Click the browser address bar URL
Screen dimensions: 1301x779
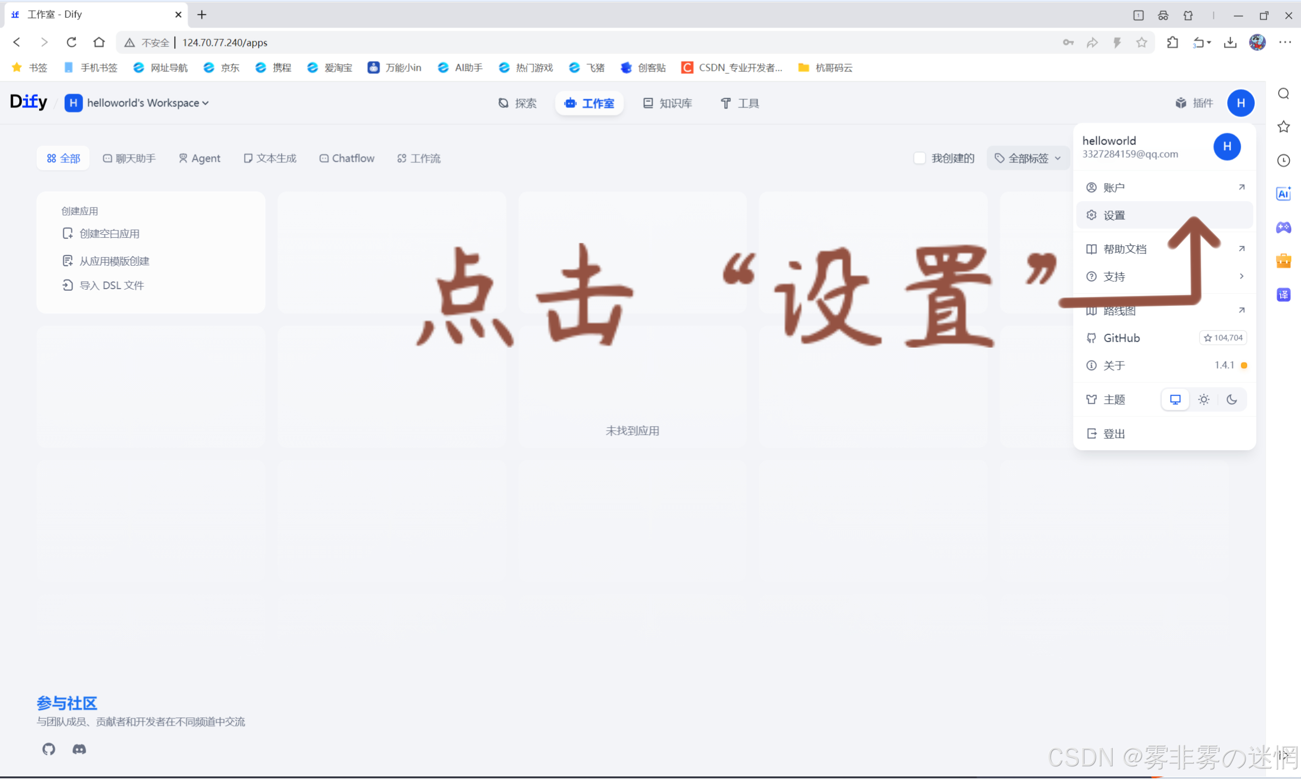tap(225, 43)
